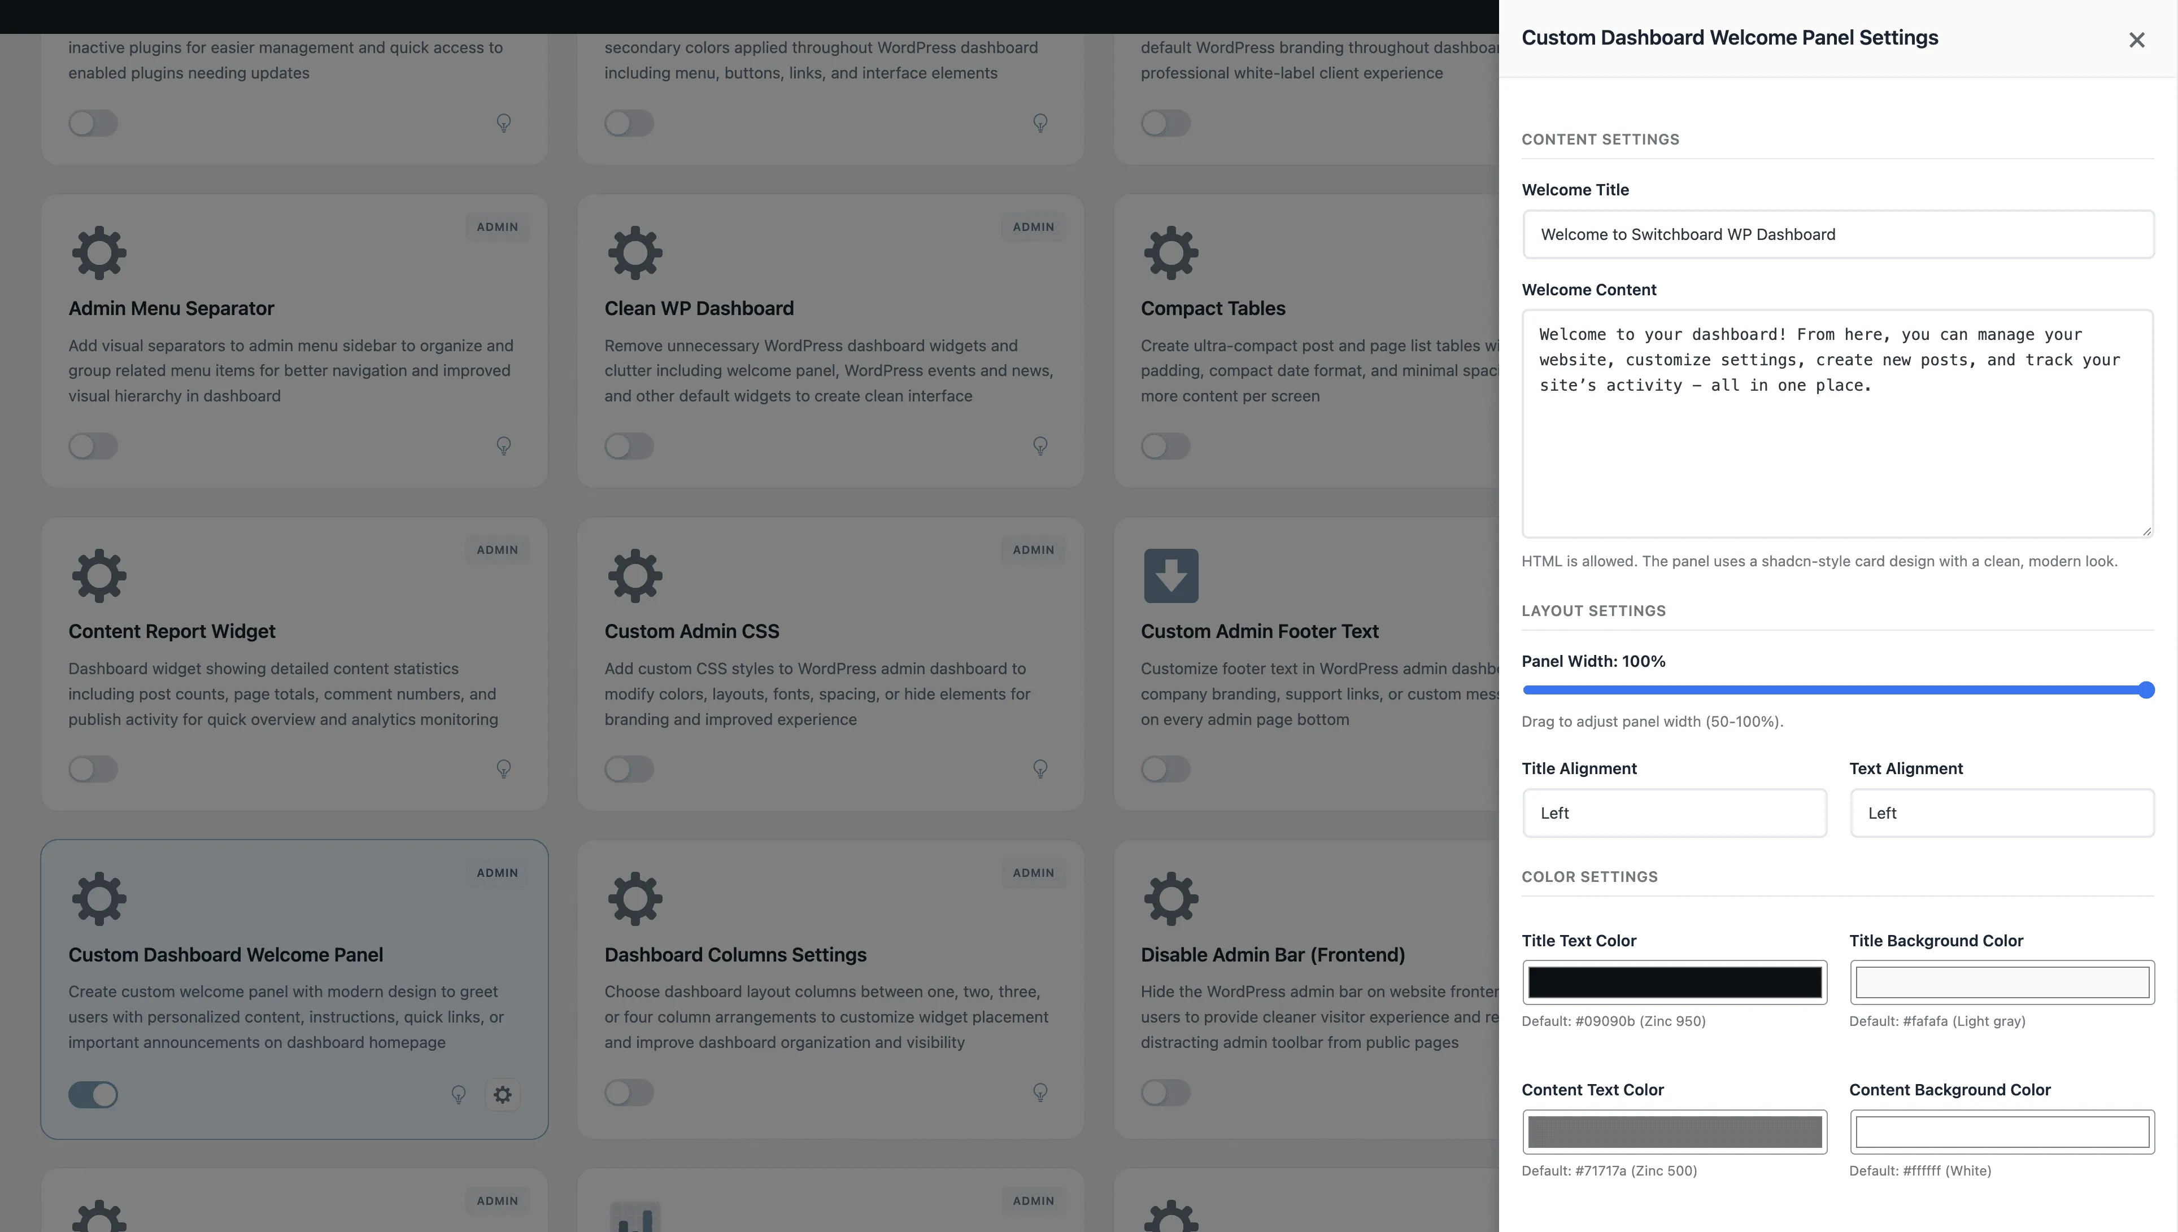Open the Title Alignment dropdown
This screenshot has width=2178, height=1232.
[x=1674, y=812]
